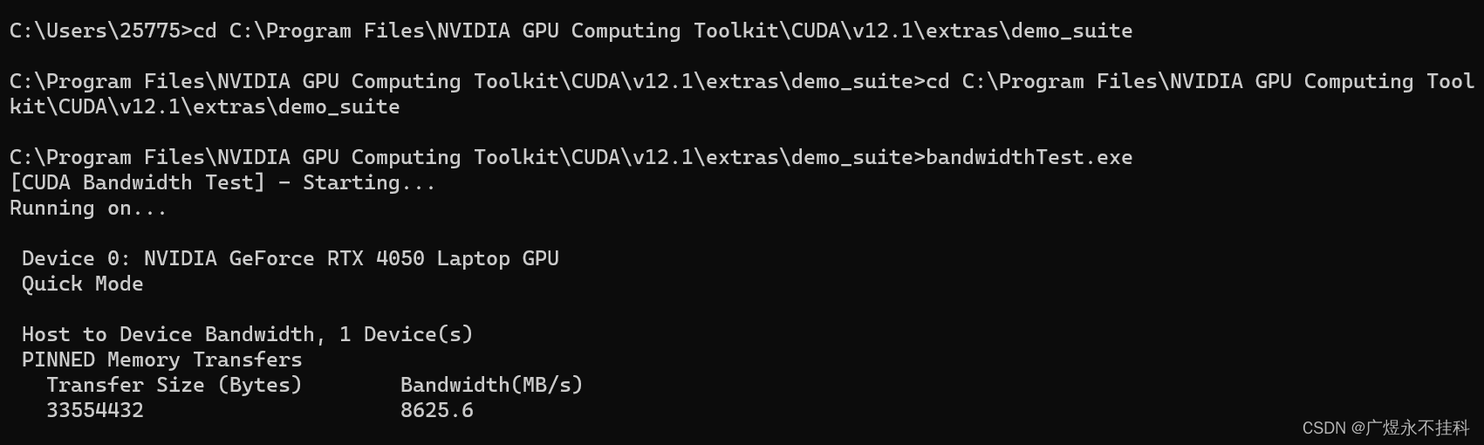Viewport: 1484px width, 445px height.
Task: Click 'RTX 4050' in the device name
Action: [x=376, y=258]
